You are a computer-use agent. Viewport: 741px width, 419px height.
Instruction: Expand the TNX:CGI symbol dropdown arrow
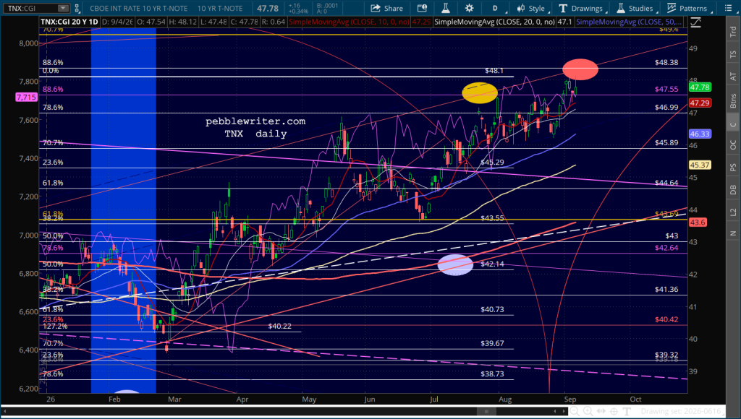pos(63,8)
